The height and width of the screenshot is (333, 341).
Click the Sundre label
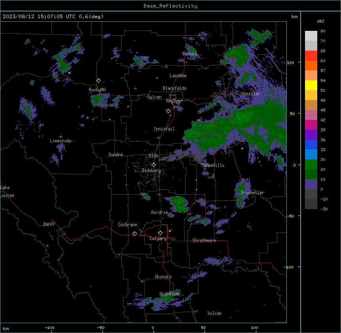[x=116, y=155]
